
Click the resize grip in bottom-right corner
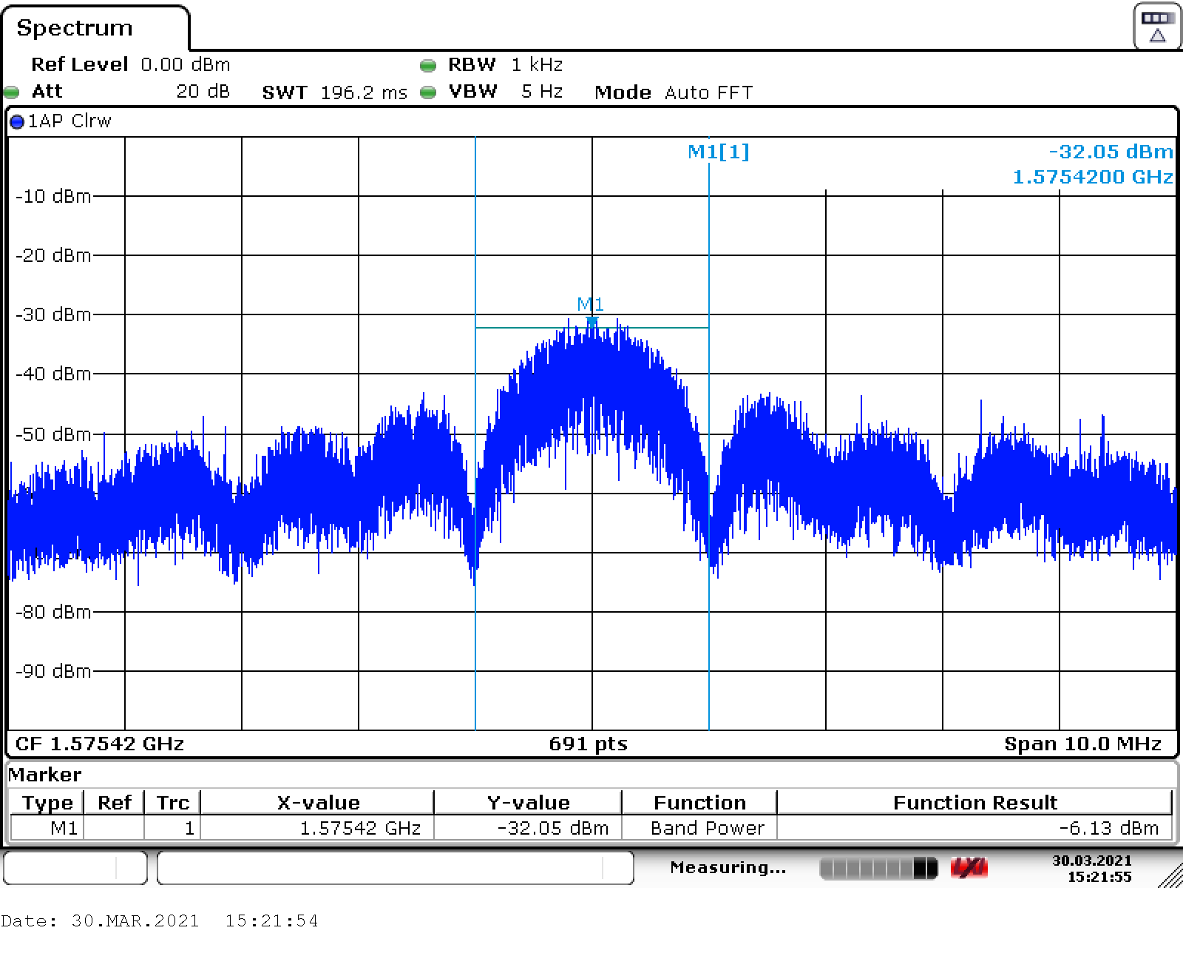pos(1170,876)
